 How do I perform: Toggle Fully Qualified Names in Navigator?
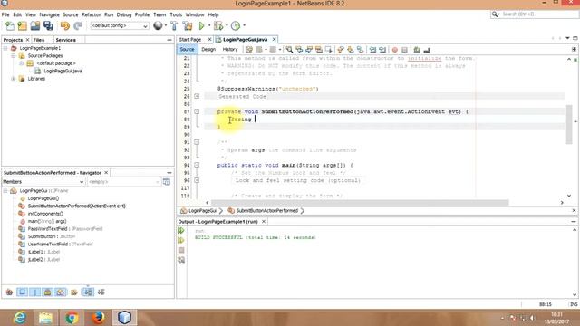coord(74,292)
